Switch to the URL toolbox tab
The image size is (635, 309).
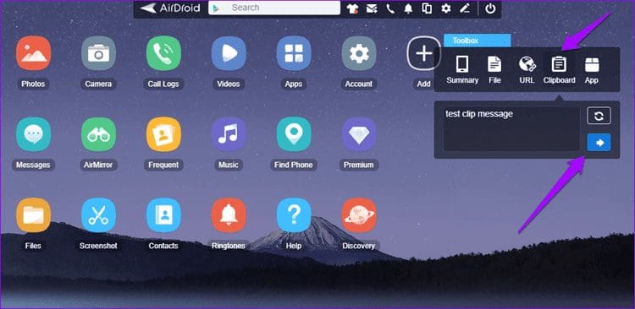click(x=527, y=70)
